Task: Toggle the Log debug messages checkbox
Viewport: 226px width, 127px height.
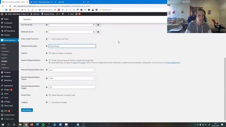Action: tap(50, 102)
